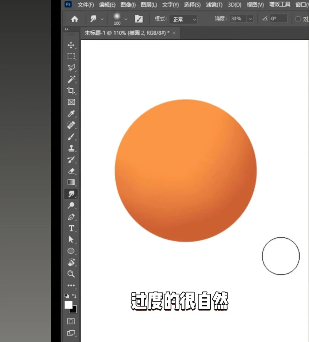
Task: Select the Pen tool
Action: point(71,217)
